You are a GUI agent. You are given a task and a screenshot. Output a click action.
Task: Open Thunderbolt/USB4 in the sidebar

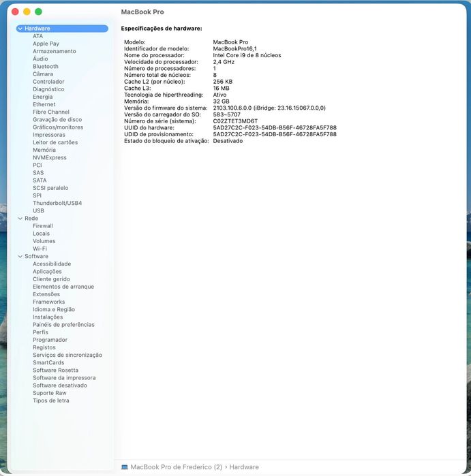pyautogui.click(x=57, y=203)
